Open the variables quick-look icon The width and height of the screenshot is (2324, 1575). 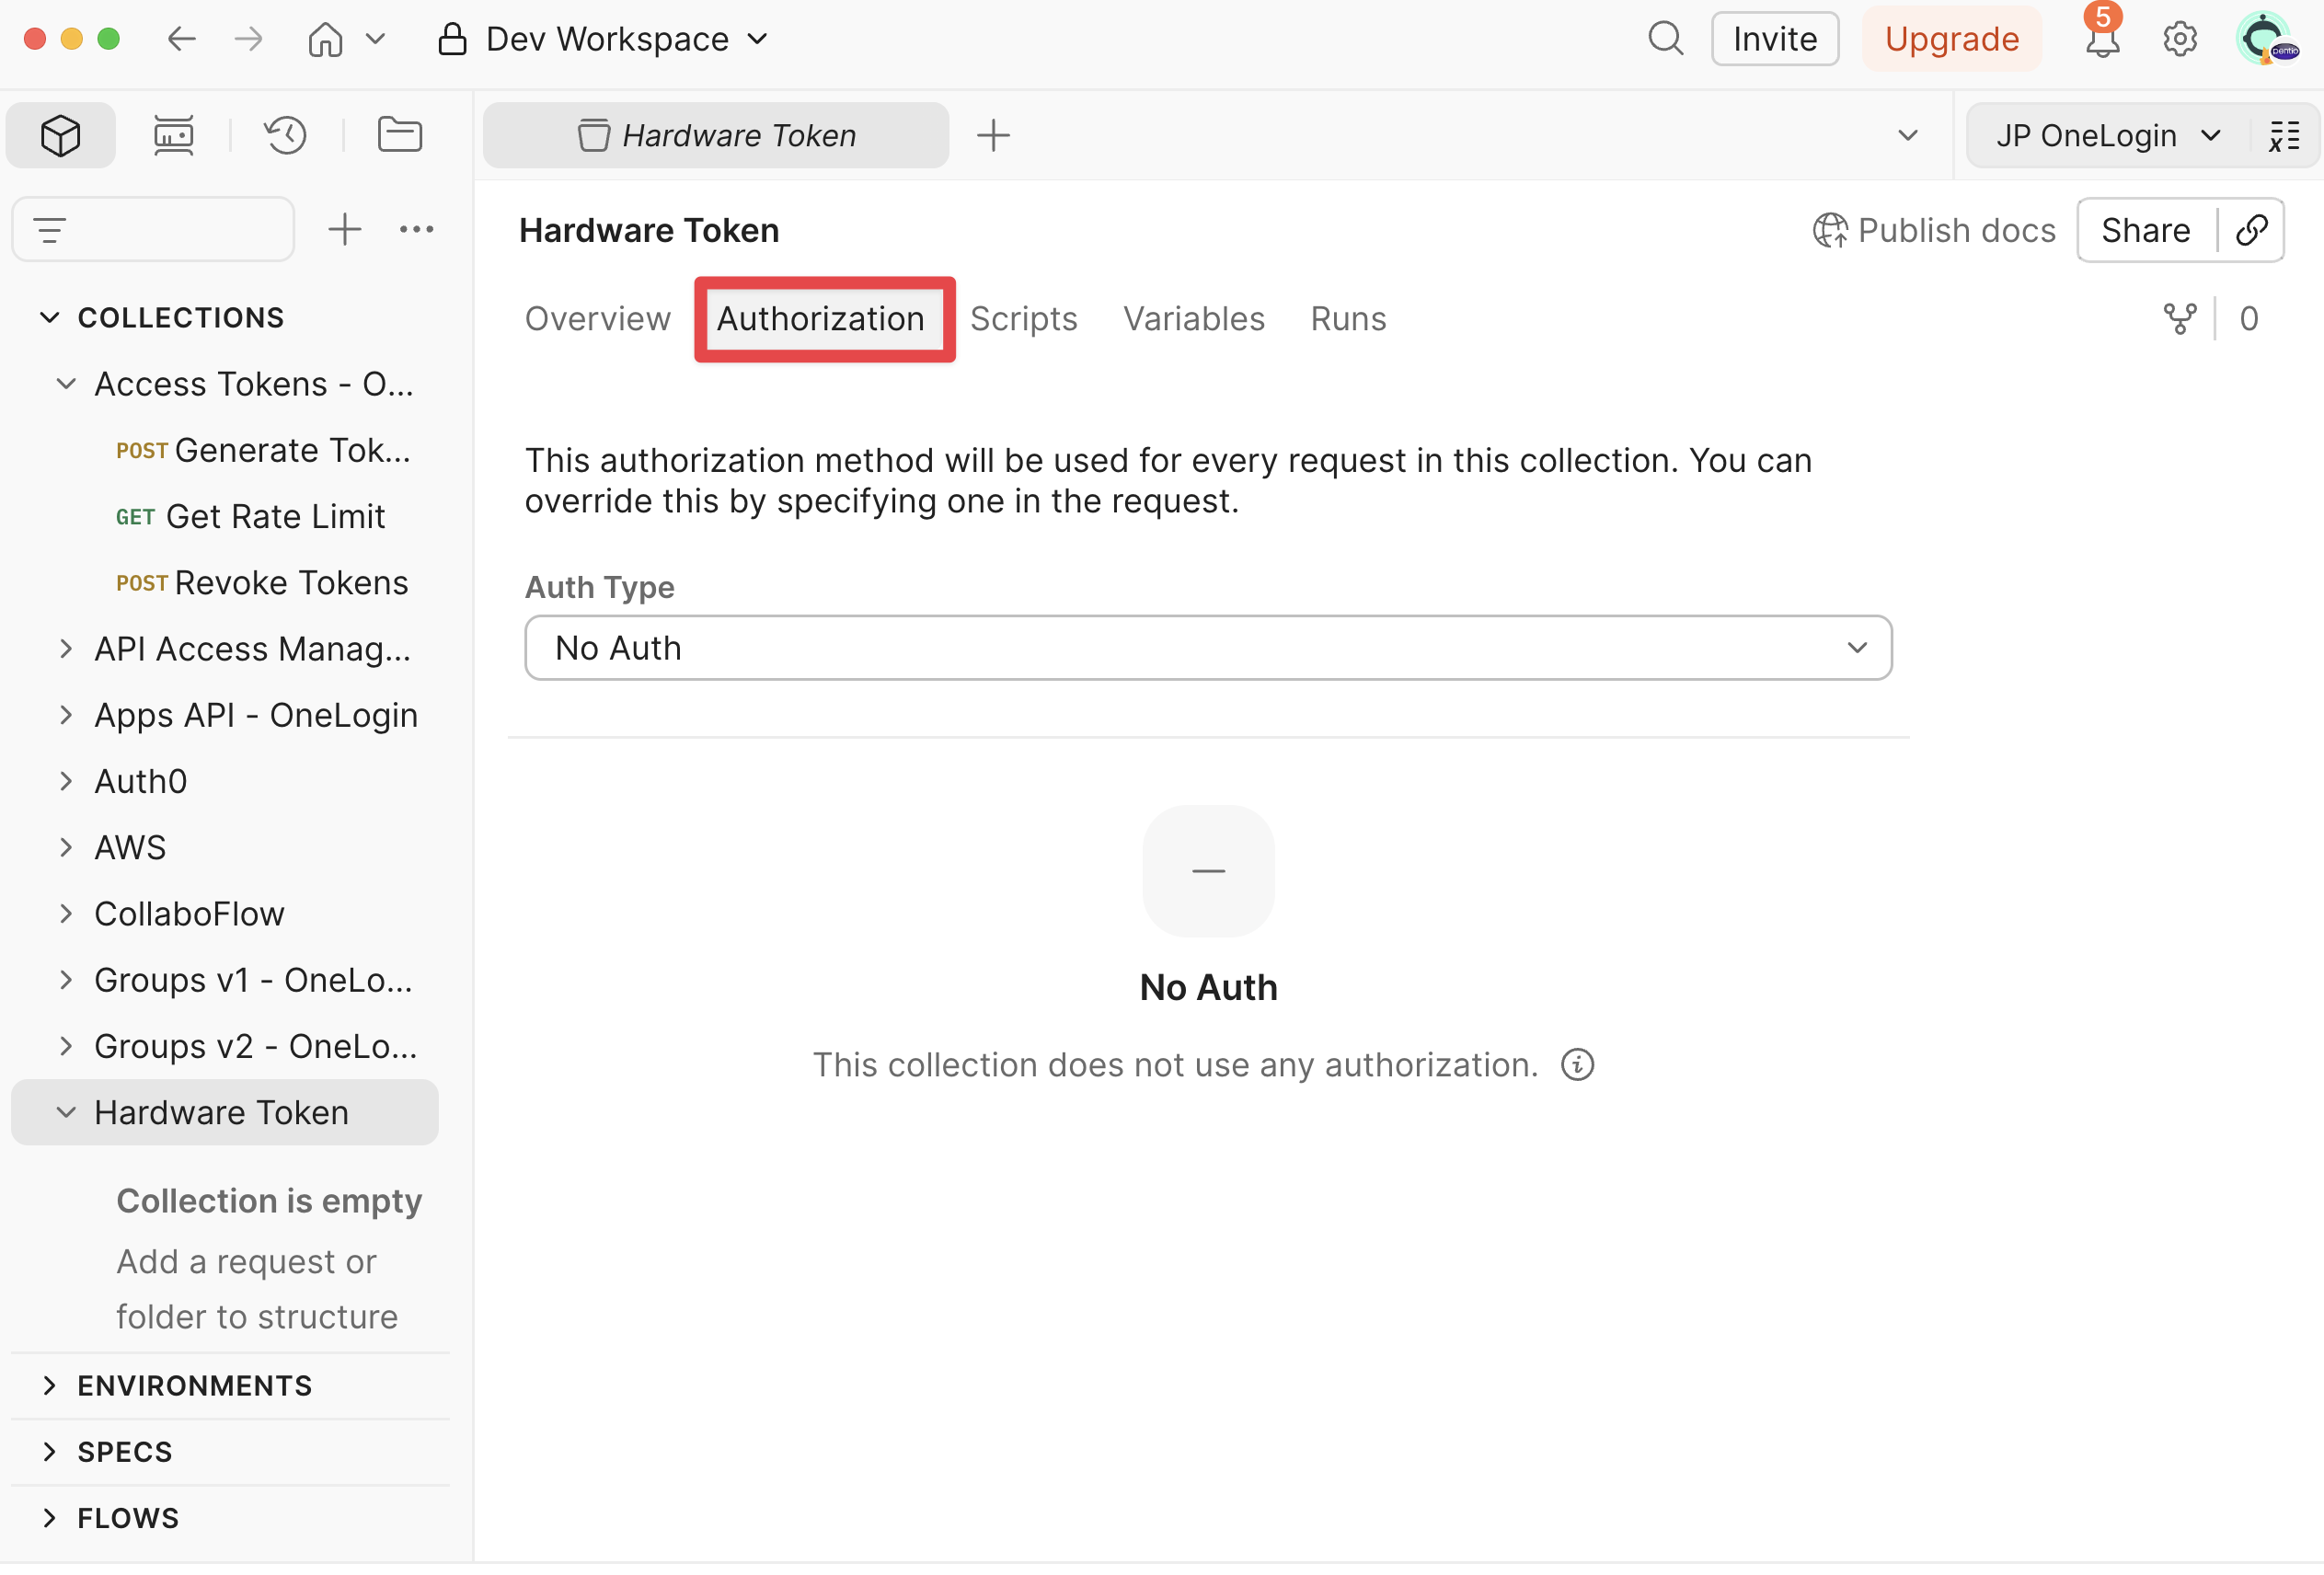point(2284,135)
